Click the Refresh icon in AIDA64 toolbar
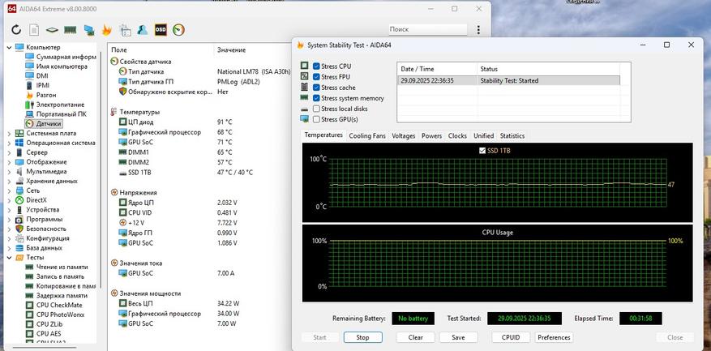The width and height of the screenshot is (711, 351). 16,30
